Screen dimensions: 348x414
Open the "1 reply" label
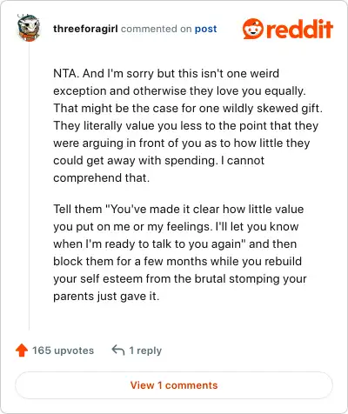coord(145,351)
